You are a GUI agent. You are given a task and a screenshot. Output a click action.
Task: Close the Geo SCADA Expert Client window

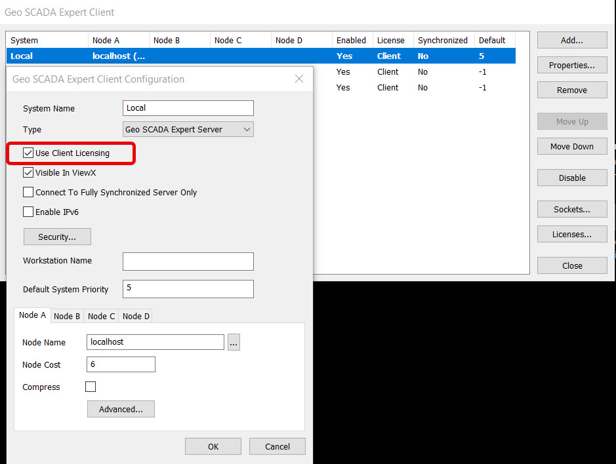pyautogui.click(x=572, y=266)
